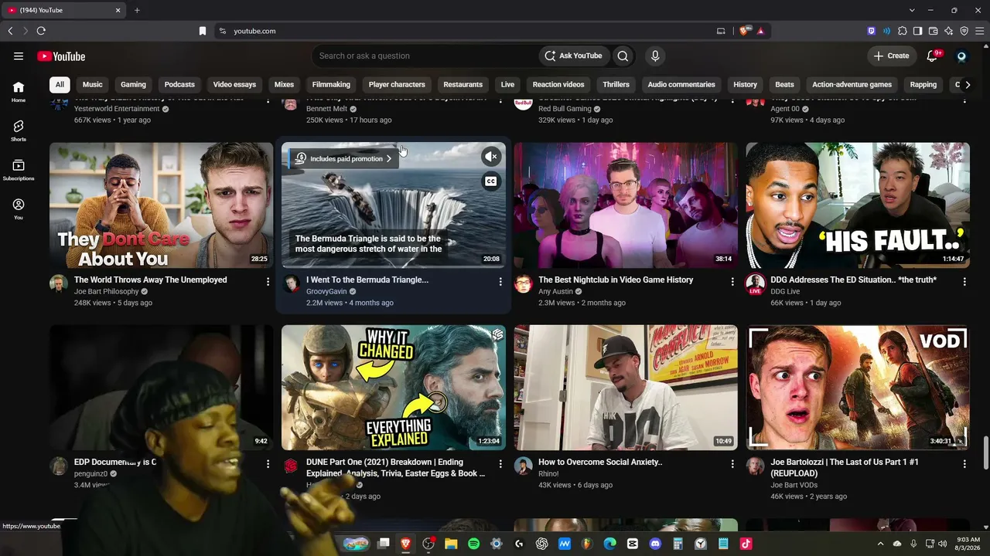The height and width of the screenshot is (556, 990).
Task: Start voice search with the microphone
Action: pyautogui.click(x=655, y=56)
